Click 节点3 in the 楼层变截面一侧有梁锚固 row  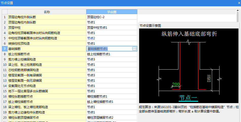pyautogui.click(x=91, y=75)
